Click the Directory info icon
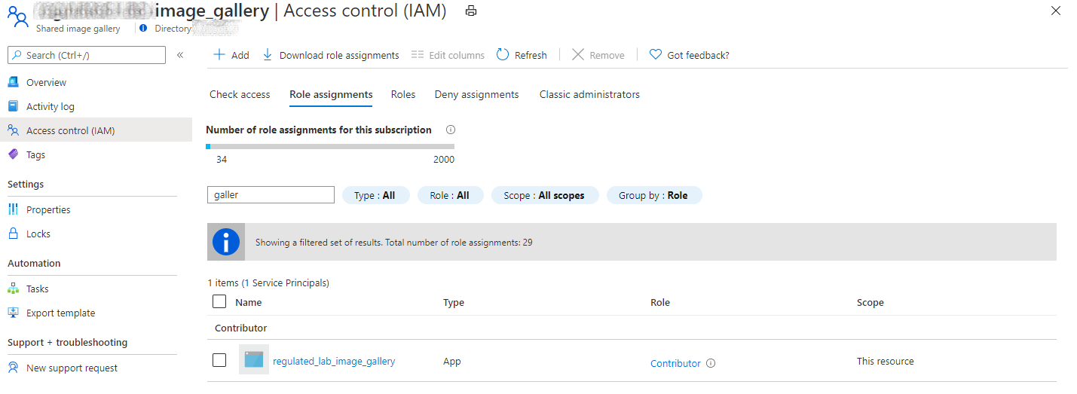1077x394 pixels. pos(143,29)
